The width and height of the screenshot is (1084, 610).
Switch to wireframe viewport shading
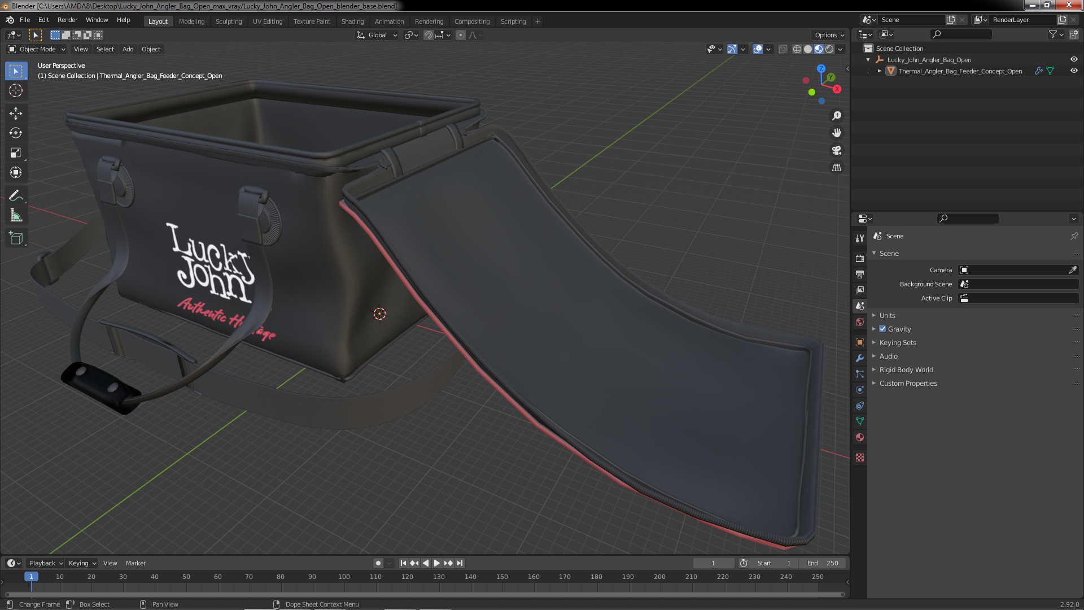click(x=797, y=49)
